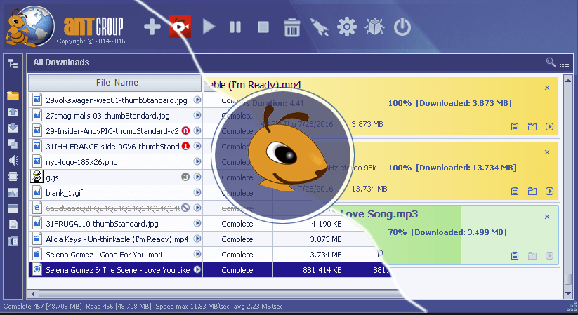
Task: Select the 29-Insider-AndyPIC-thumbStandard-v2 file
Action: [x=112, y=131]
